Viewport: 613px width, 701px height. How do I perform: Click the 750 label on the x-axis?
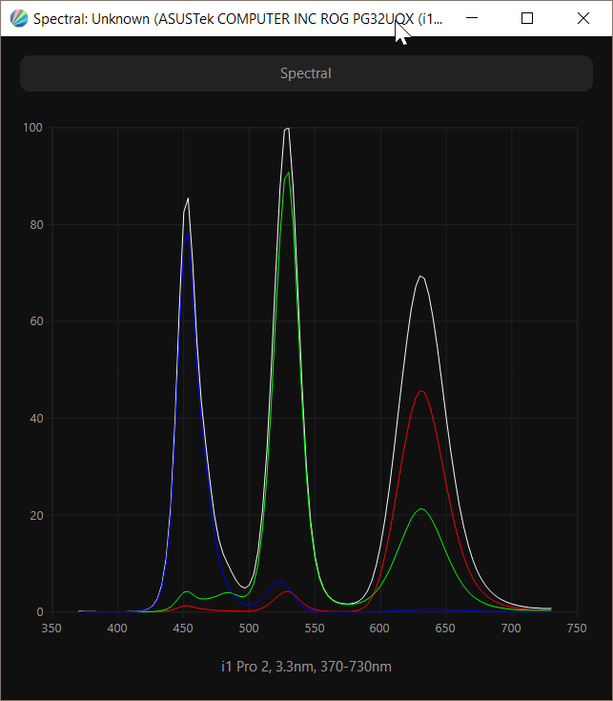pyautogui.click(x=578, y=629)
